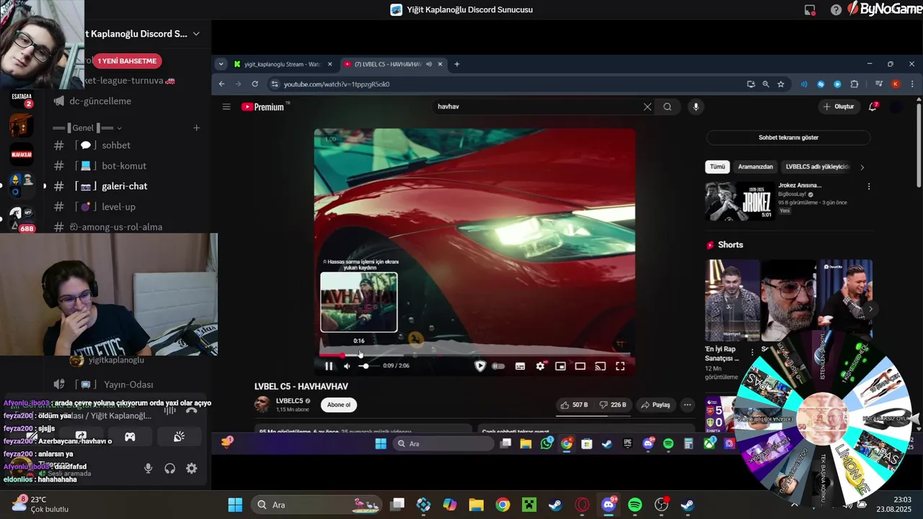Toggle Discord headphones deafen
923x519 pixels.
[x=170, y=469]
